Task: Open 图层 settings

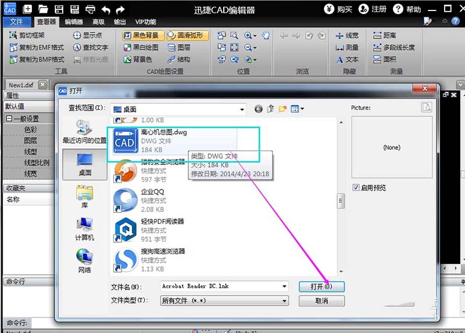Action: 179,48
